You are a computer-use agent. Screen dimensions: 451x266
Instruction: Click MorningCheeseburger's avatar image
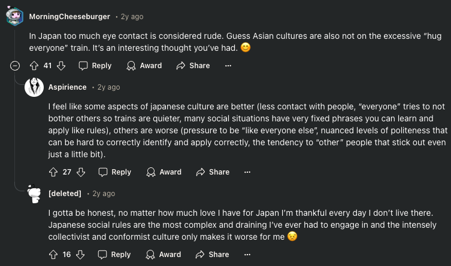coord(15,16)
